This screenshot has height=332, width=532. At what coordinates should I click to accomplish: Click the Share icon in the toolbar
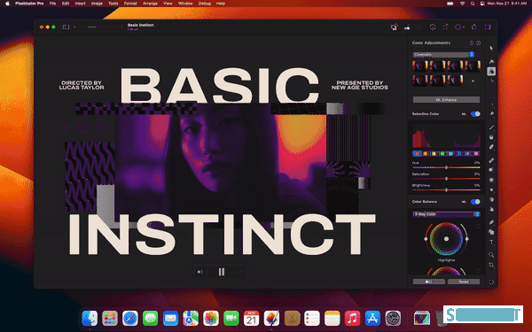pyautogui.click(x=474, y=27)
